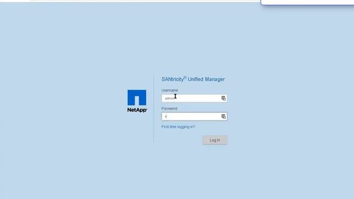354x199 pixels.
Task: Click the Password input field
Action: click(194, 117)
